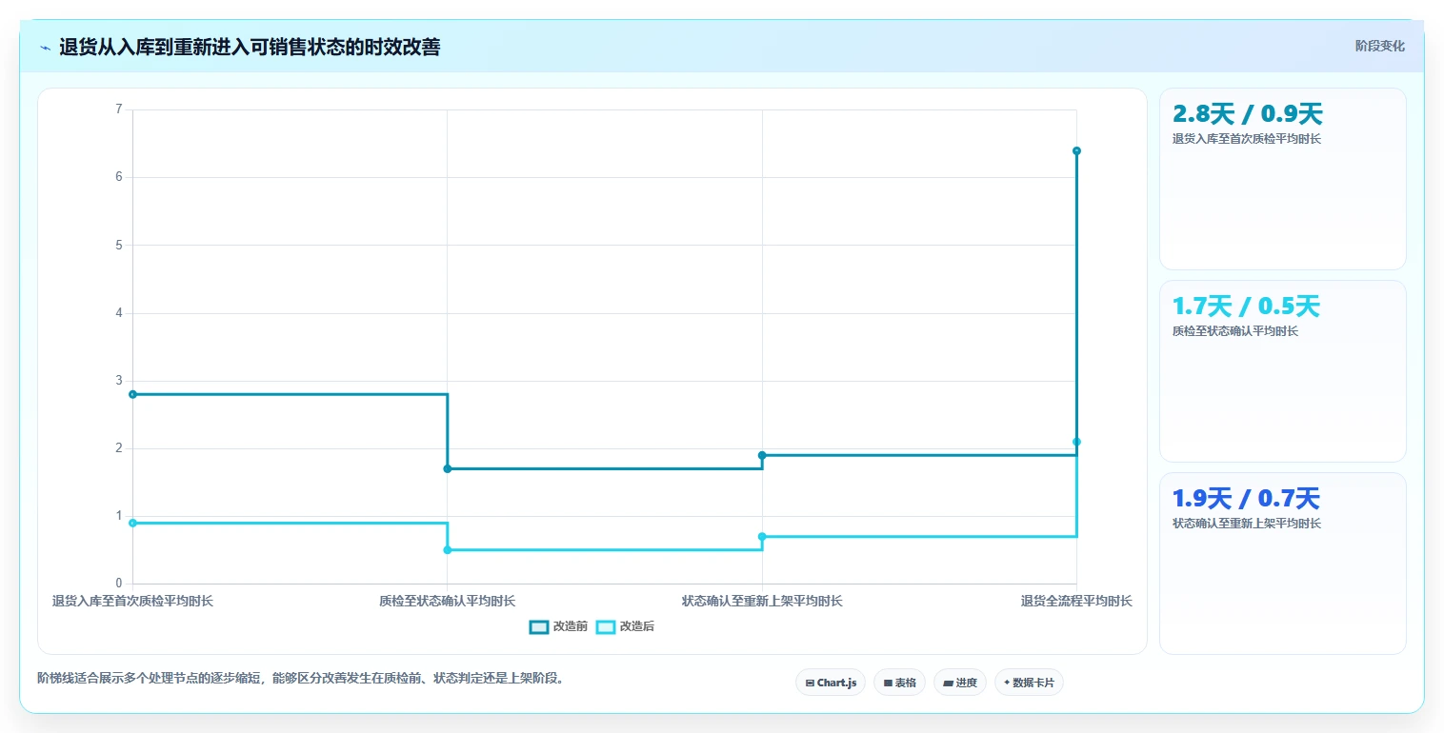Screen dimensions: 1444x733
Task: Click the 改造后 point at 退货入库至首次质检平均时长
Action: (132, 523)
